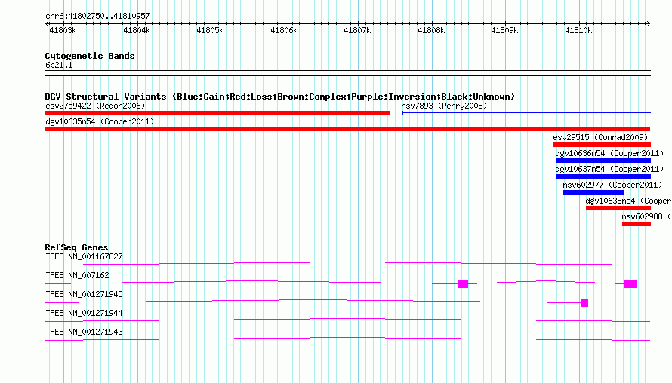The width and height of the screenshot is (672, 383).
Task: Click the dgv10636n54 (Cooper2011) label
Action: pyautogui.click(x=609, y=153)
